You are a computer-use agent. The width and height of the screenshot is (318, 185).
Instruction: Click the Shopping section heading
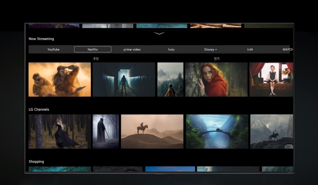click(x=36, y=162)
